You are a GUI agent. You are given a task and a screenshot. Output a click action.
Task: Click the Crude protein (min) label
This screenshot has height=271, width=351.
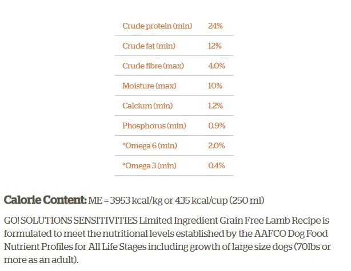point(157,26)
